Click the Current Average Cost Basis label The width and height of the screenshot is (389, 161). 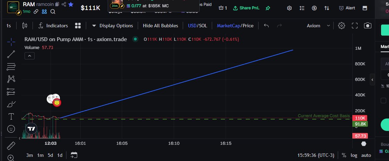(x=324, y=116)
